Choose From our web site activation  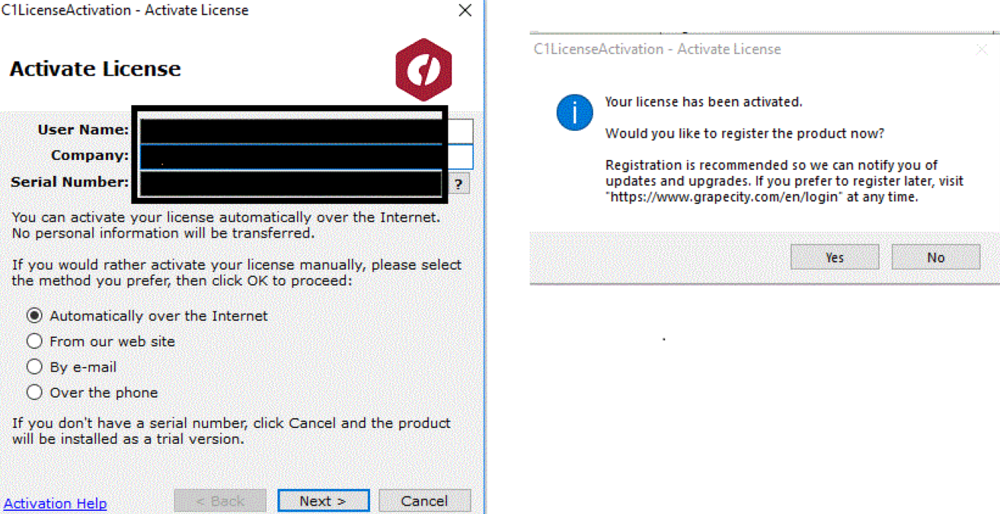[101, 341]
